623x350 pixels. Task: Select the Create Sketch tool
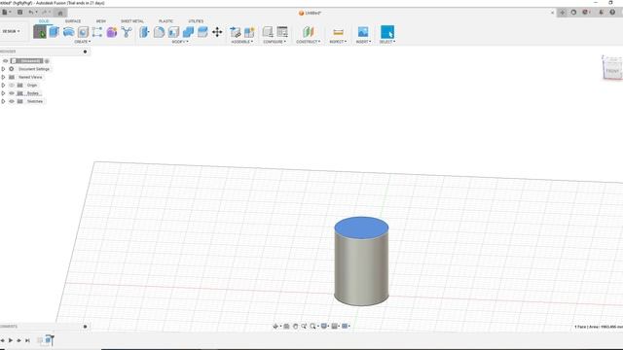pos(40,32)
